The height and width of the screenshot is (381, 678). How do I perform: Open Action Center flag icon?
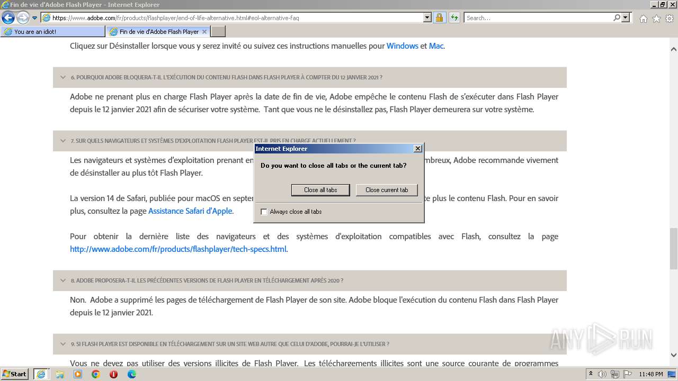[627, 374]
